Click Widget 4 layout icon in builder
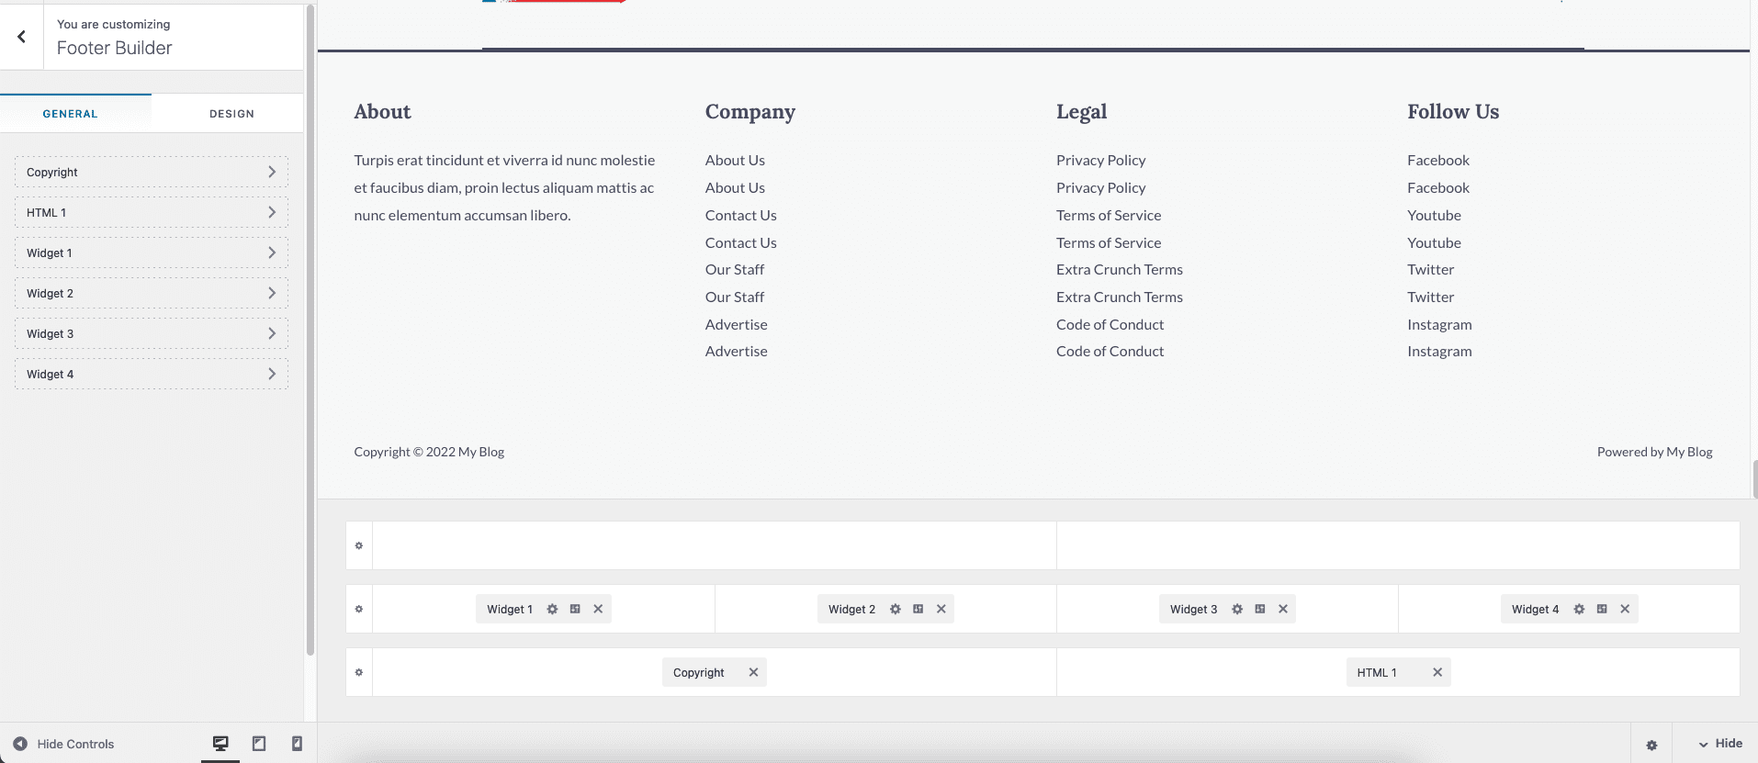 [1602, 609]
